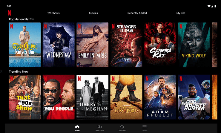Open the Stranger Things poster

126,45
